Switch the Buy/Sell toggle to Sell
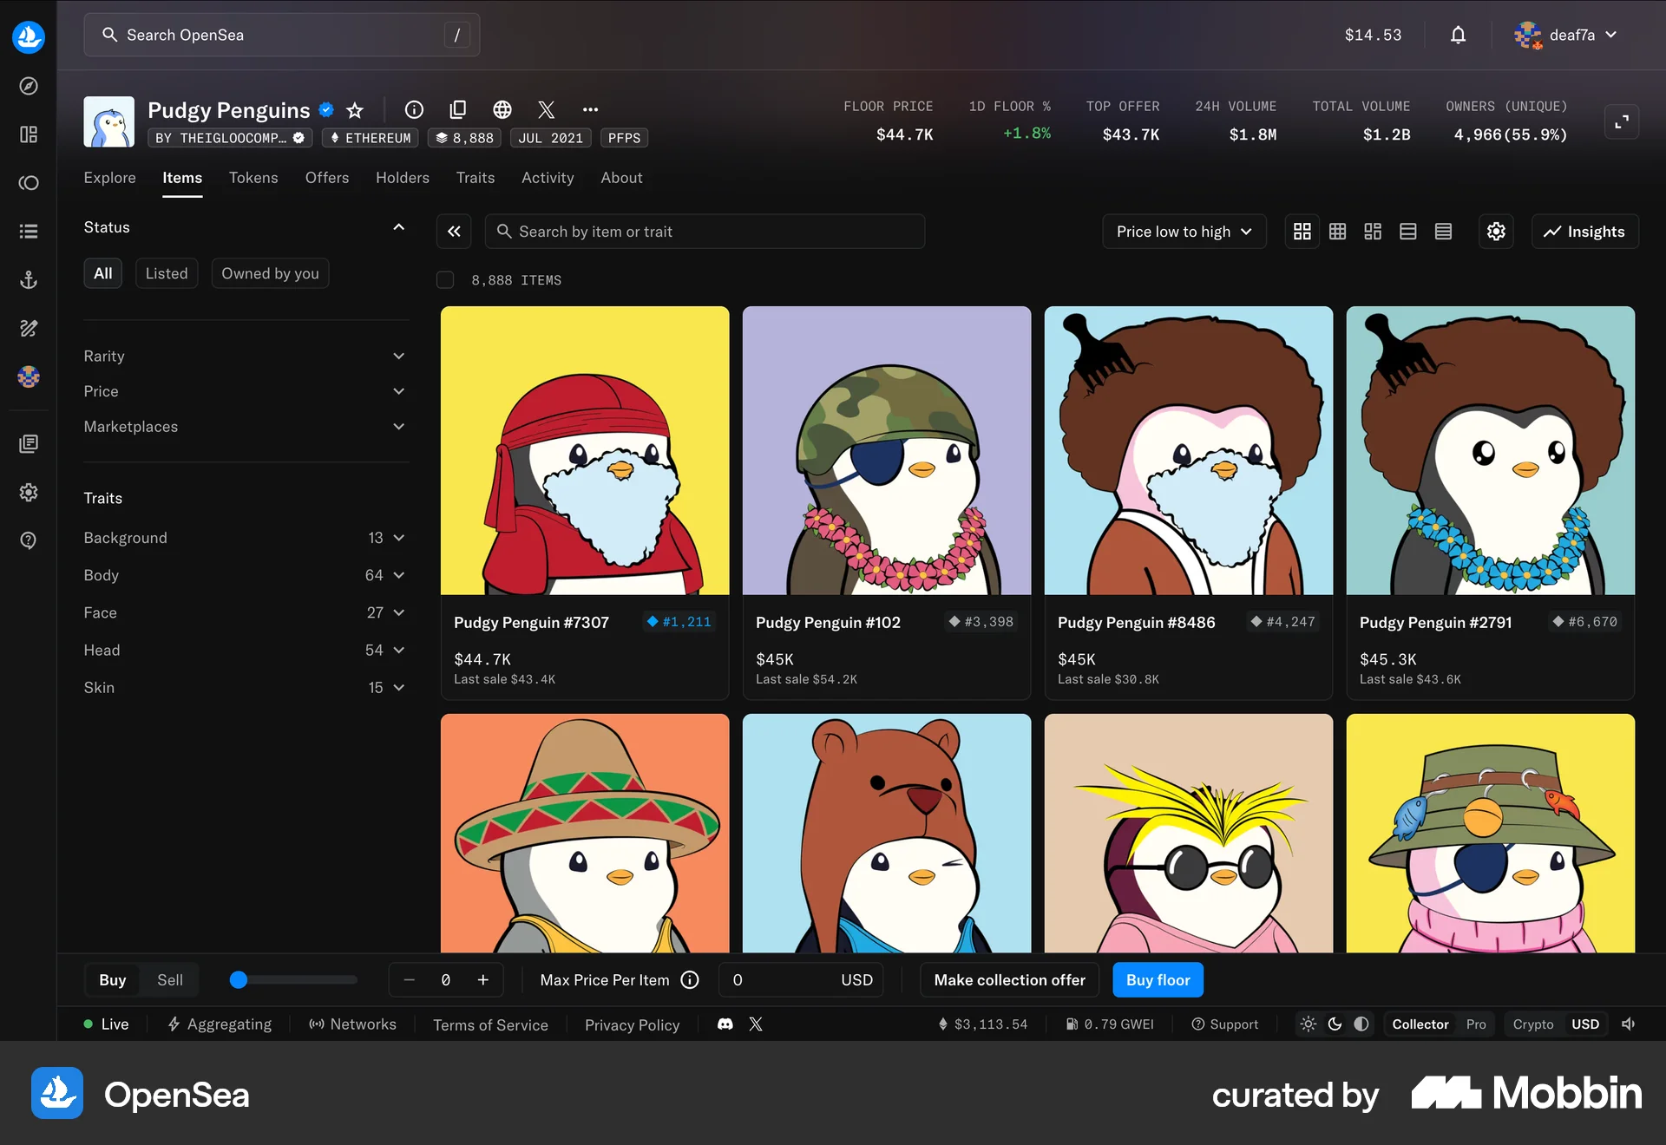Viewport: 1666px width, 1145px height. coord(169,980)
